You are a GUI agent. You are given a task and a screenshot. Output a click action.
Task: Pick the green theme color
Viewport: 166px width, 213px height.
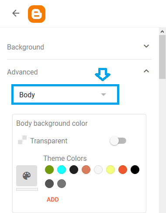(49, 170)
